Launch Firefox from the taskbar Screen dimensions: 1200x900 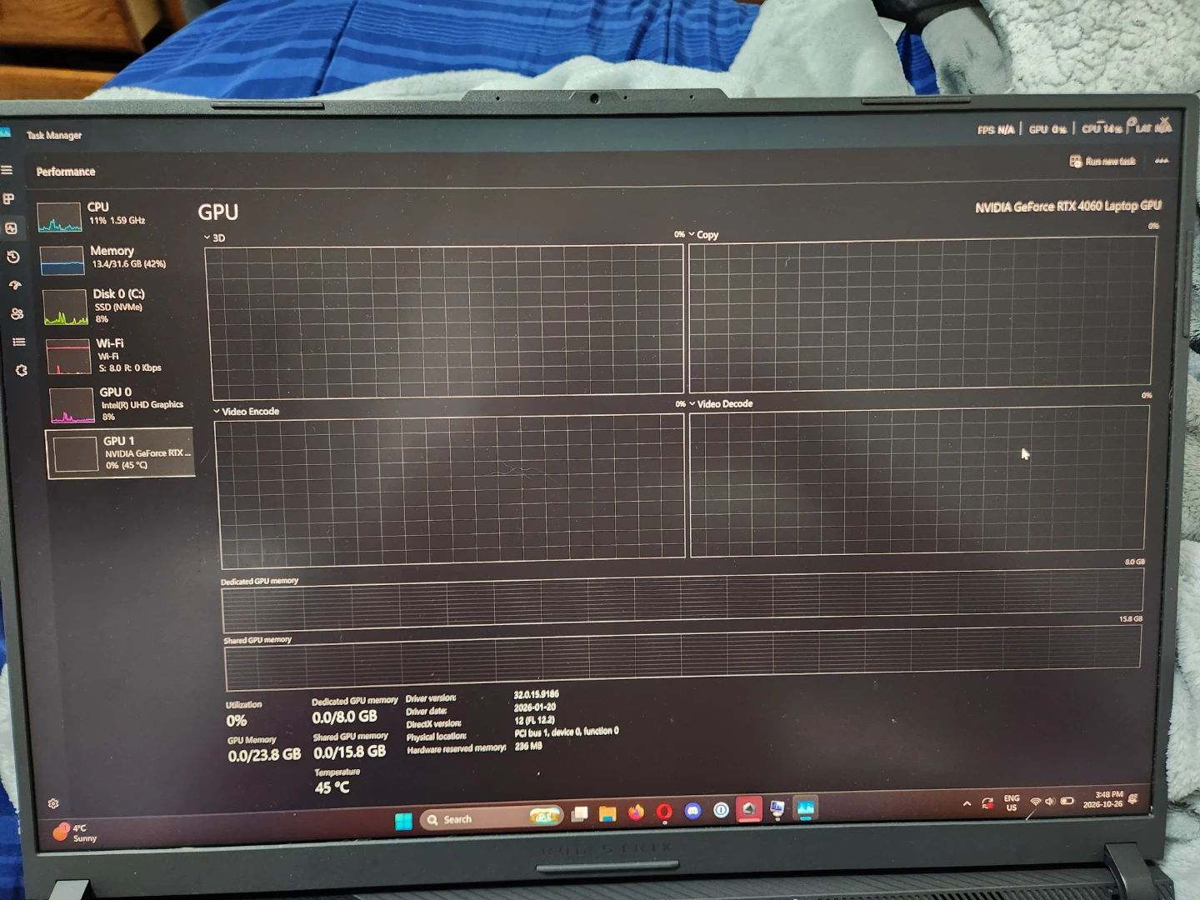pyautogui.click(x=636, y=812)
